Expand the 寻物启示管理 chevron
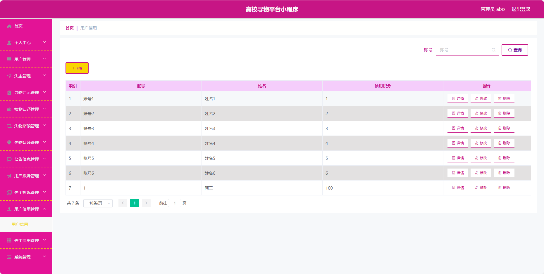Image resolution: width=544 pixels, height=274 pixels. pyautogui.click(x=44, y=92)
